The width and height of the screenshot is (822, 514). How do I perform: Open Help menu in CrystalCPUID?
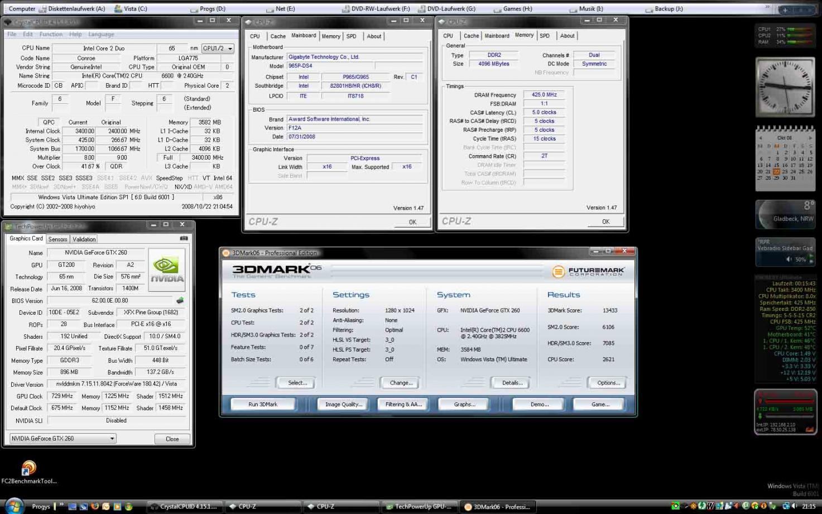pyautogui.click(x=75, y=34)
